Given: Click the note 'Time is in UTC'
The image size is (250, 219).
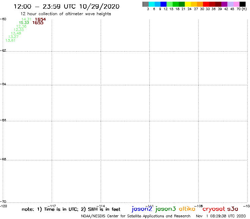Looking at the screenshot, I should 61,209.
